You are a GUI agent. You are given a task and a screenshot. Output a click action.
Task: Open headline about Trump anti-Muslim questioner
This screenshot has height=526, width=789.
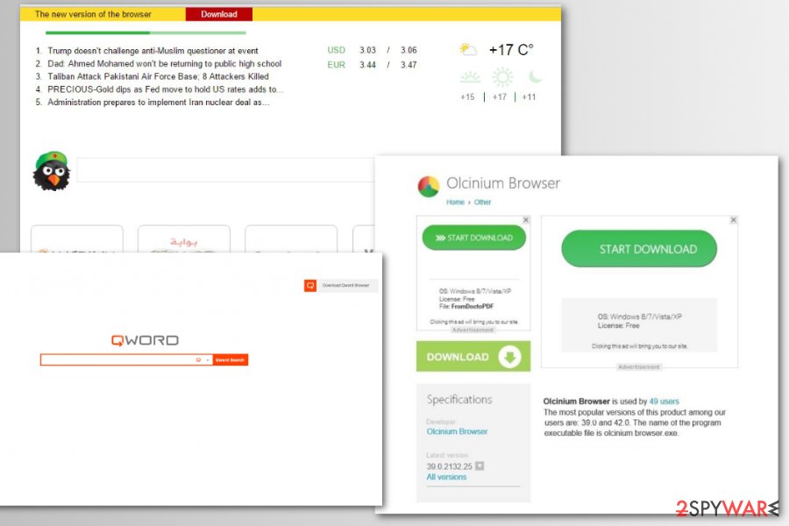pyautogui.click(x=153, y=51)
